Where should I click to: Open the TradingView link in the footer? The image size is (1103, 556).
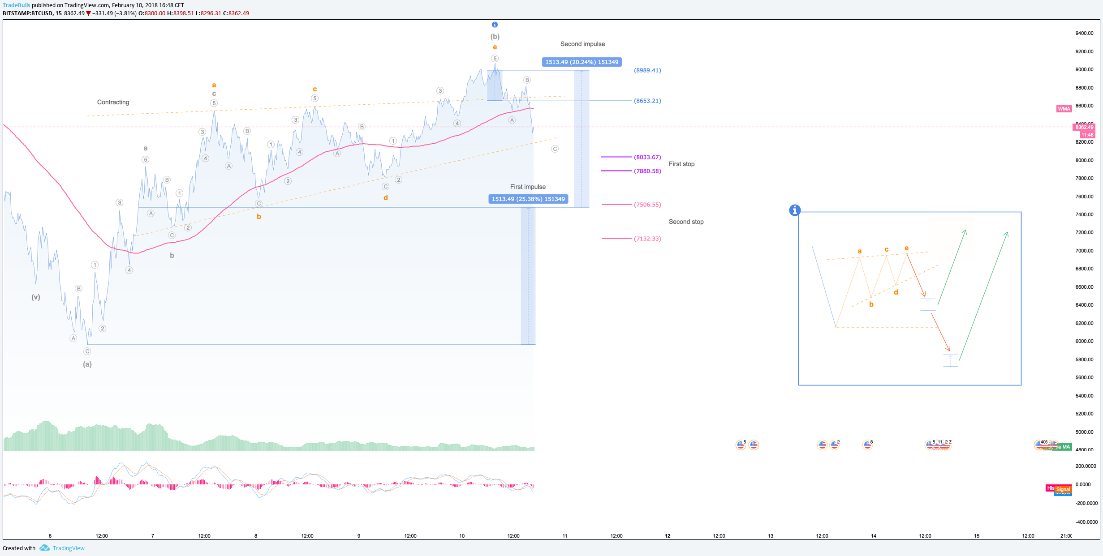pyautogui.click(x=69, y=548)
